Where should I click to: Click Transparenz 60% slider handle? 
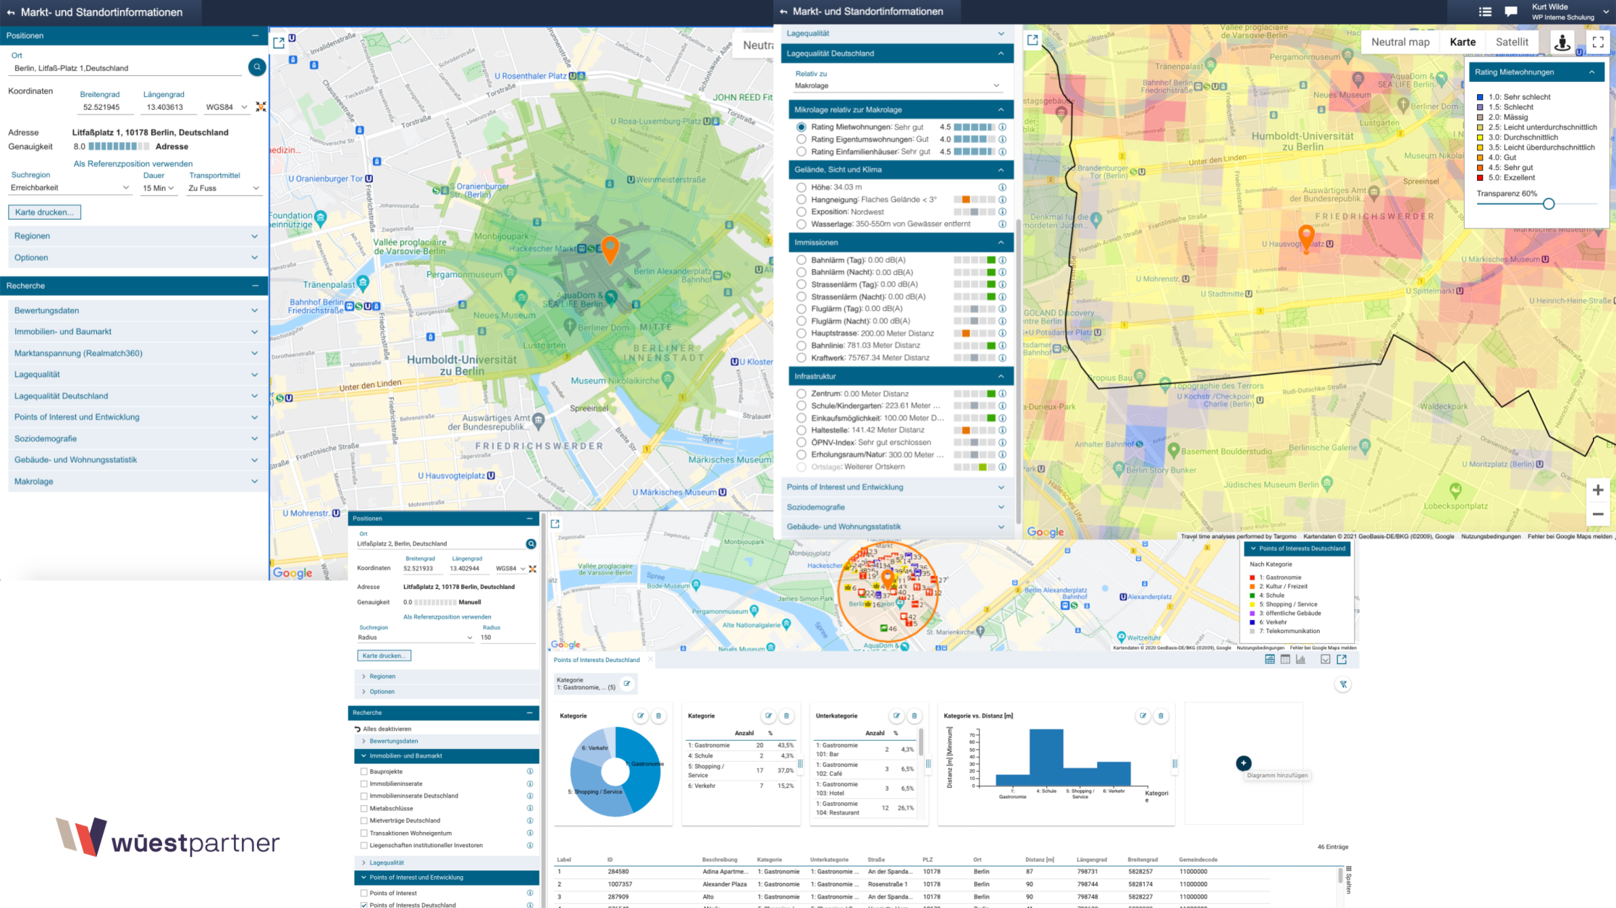click(x=1549, y=204)
